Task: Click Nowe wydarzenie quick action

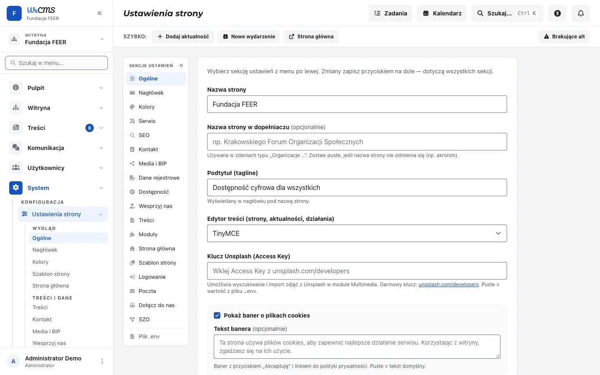Action: point(249,37)
